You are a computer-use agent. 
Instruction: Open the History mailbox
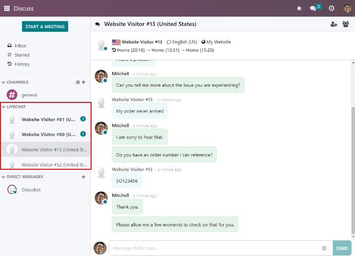pos(22,64)
